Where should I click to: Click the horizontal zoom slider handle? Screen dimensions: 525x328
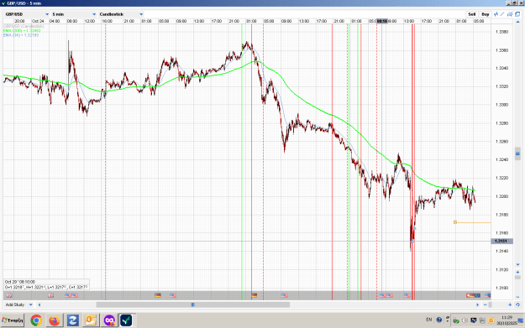(x=491, y=305)
